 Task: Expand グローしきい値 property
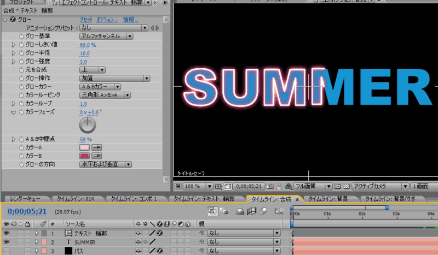click(13, 45)
